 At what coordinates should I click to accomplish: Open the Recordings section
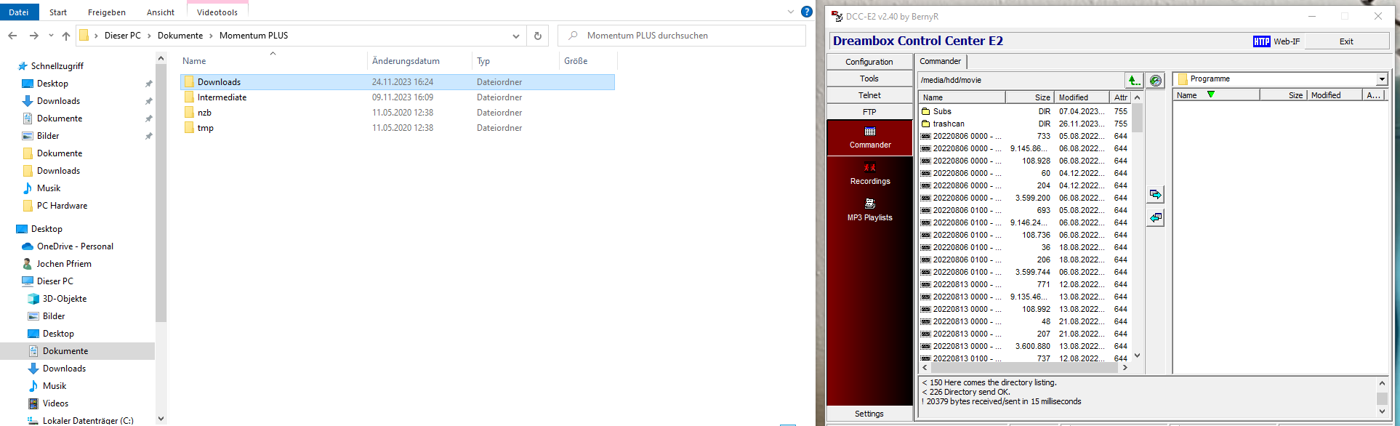[x=869, y=174]
